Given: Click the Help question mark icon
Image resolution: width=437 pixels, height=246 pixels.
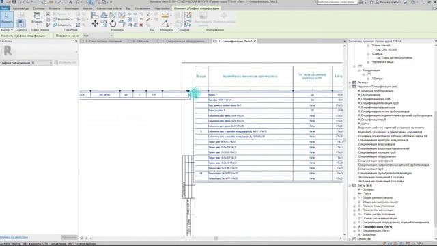Looking at the screenshot, I should point(413,2).
